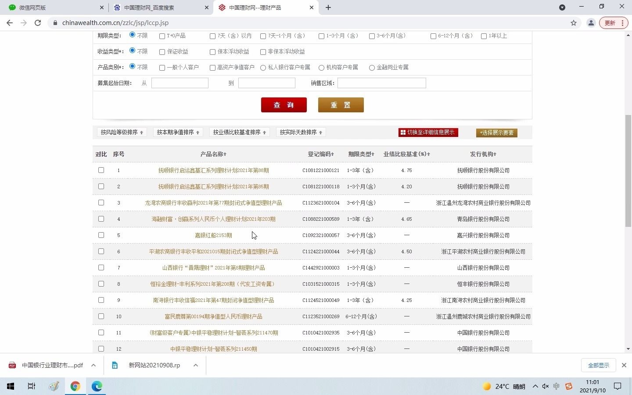Image resolution: width=632 pixels, height=395 pixels.
Task: Click the scrollbar down arrow
Action: 628,349
